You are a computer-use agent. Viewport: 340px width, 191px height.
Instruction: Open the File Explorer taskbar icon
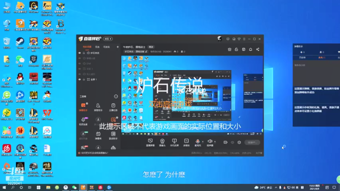[48, 187]
